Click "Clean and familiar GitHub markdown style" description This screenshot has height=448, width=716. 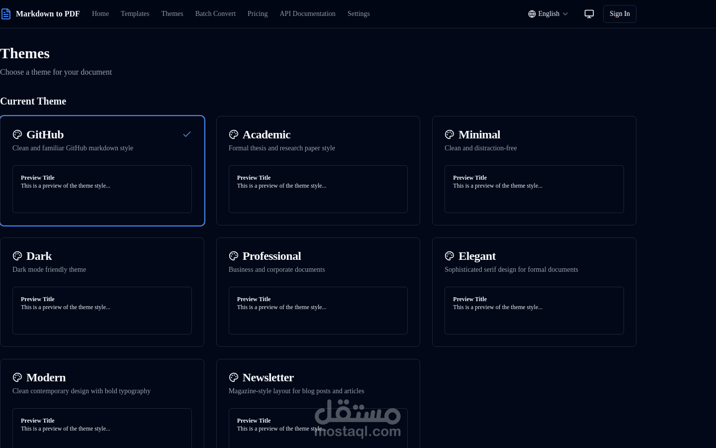[x=73, y=148]
